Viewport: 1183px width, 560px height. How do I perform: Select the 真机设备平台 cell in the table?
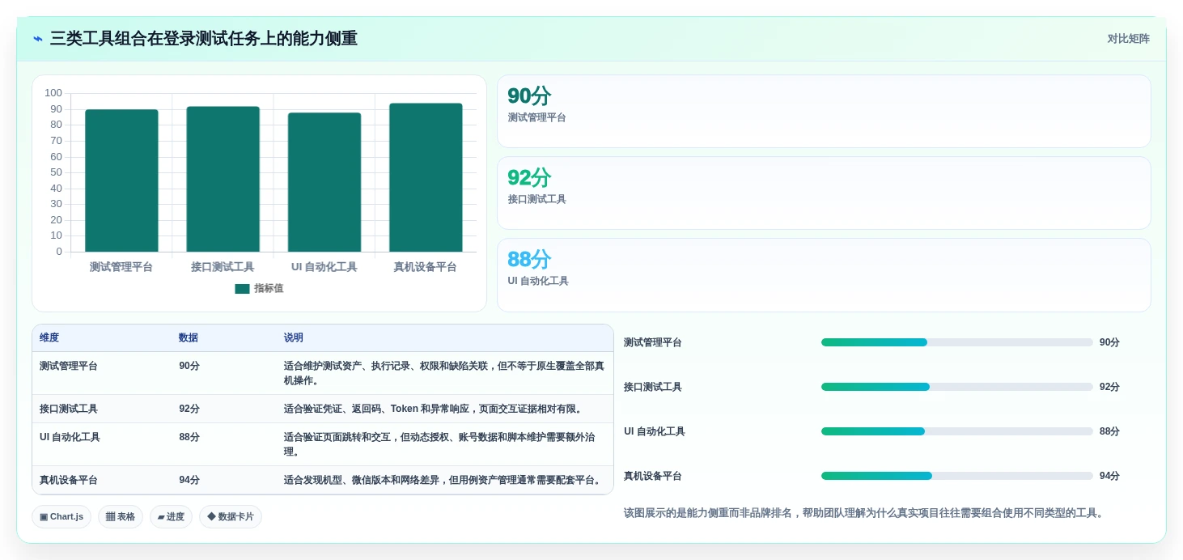(102, 480)
